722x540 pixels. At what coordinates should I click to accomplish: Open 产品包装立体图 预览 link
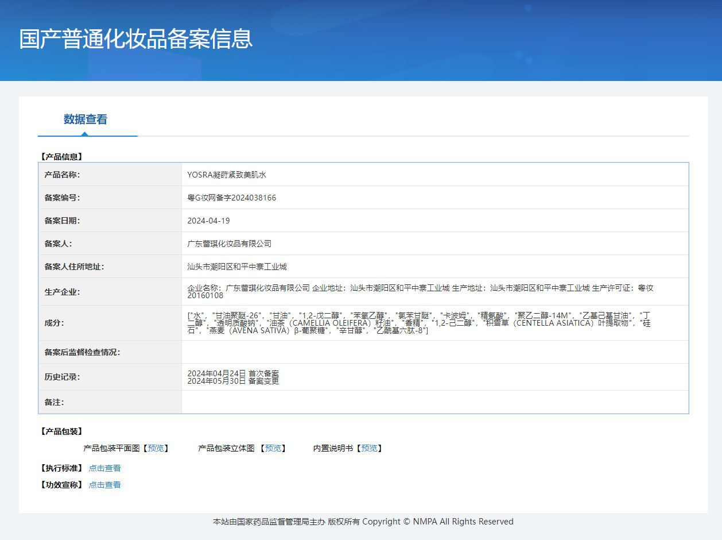point(273,448)
